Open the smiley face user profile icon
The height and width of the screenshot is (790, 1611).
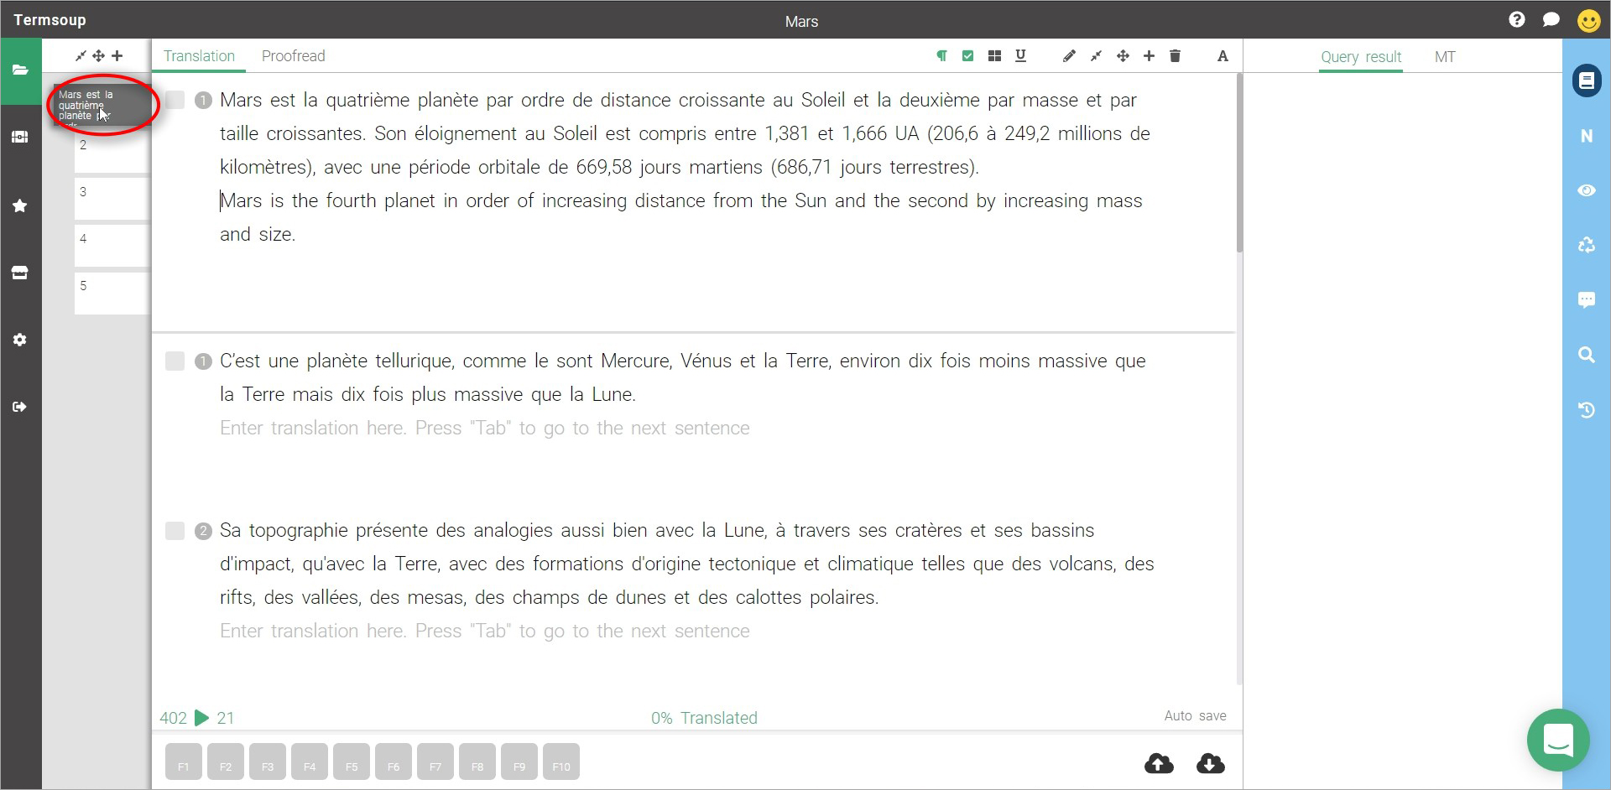point(1588,20)
